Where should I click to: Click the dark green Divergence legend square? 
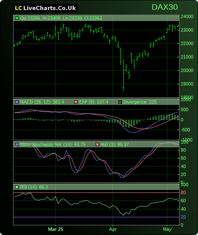coord(120,102)
